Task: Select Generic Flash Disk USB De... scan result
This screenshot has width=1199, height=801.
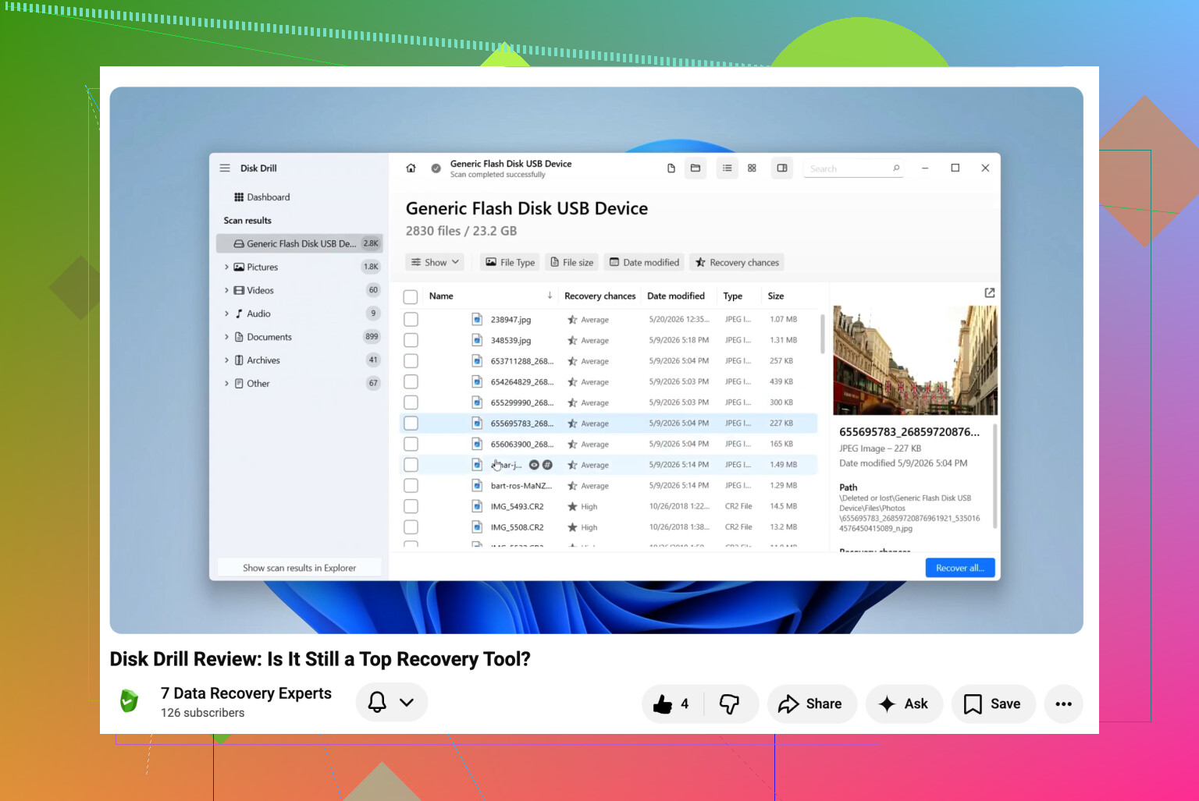Action: (x=300, y=243)
